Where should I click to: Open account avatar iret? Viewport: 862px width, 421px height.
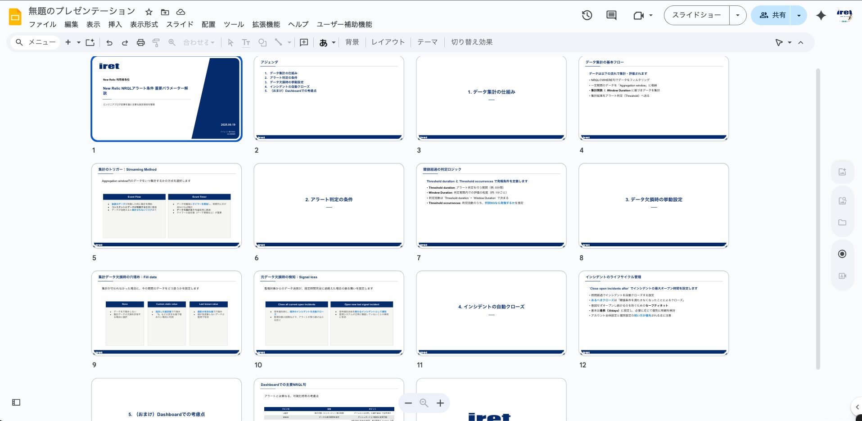click(x=844, y=15)
